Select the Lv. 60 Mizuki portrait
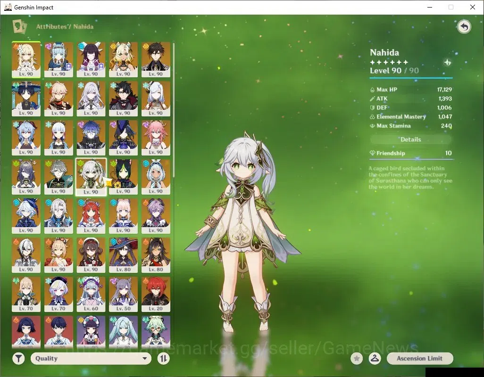This screenshot has width=484, height=377. (91, 295)
